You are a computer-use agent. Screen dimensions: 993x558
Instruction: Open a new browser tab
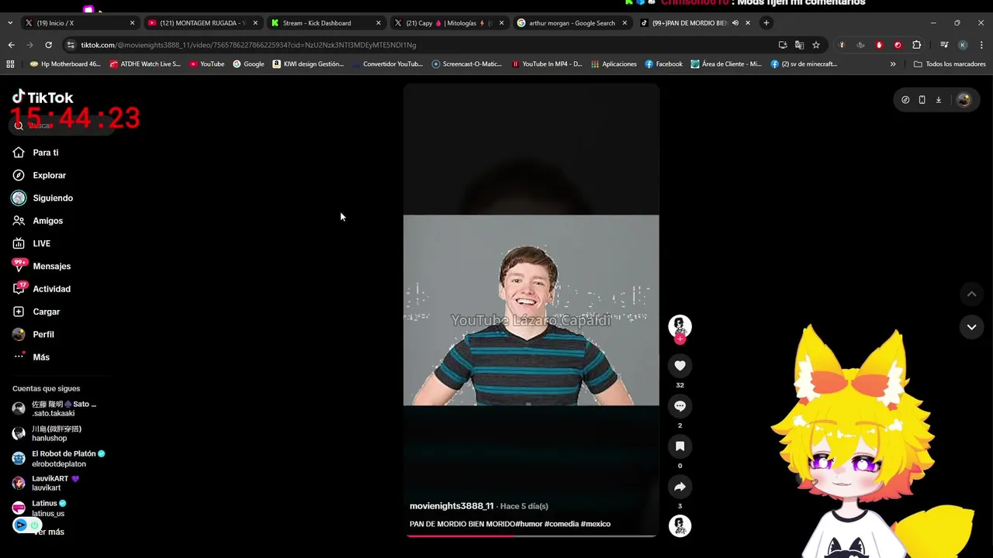[x=766, y=23]
